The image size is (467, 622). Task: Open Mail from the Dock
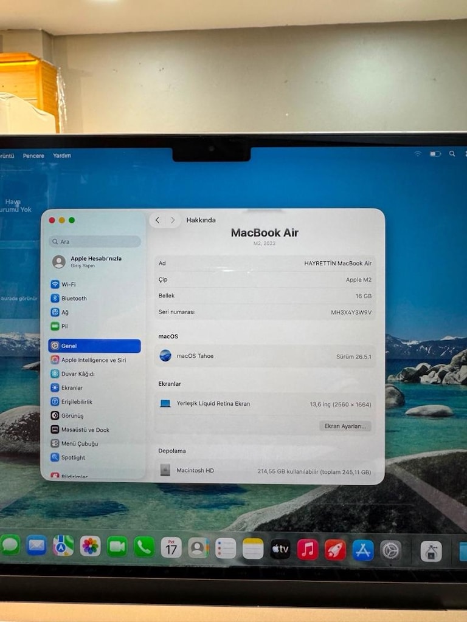tap(36, 545)
